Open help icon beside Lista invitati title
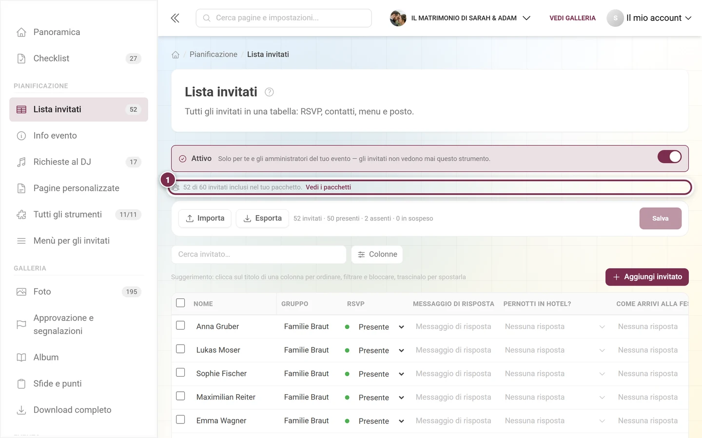 click(269, 92)
